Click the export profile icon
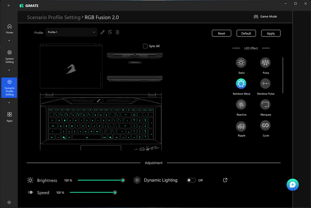Screen dimensions: 311x208 click(110, 32)
